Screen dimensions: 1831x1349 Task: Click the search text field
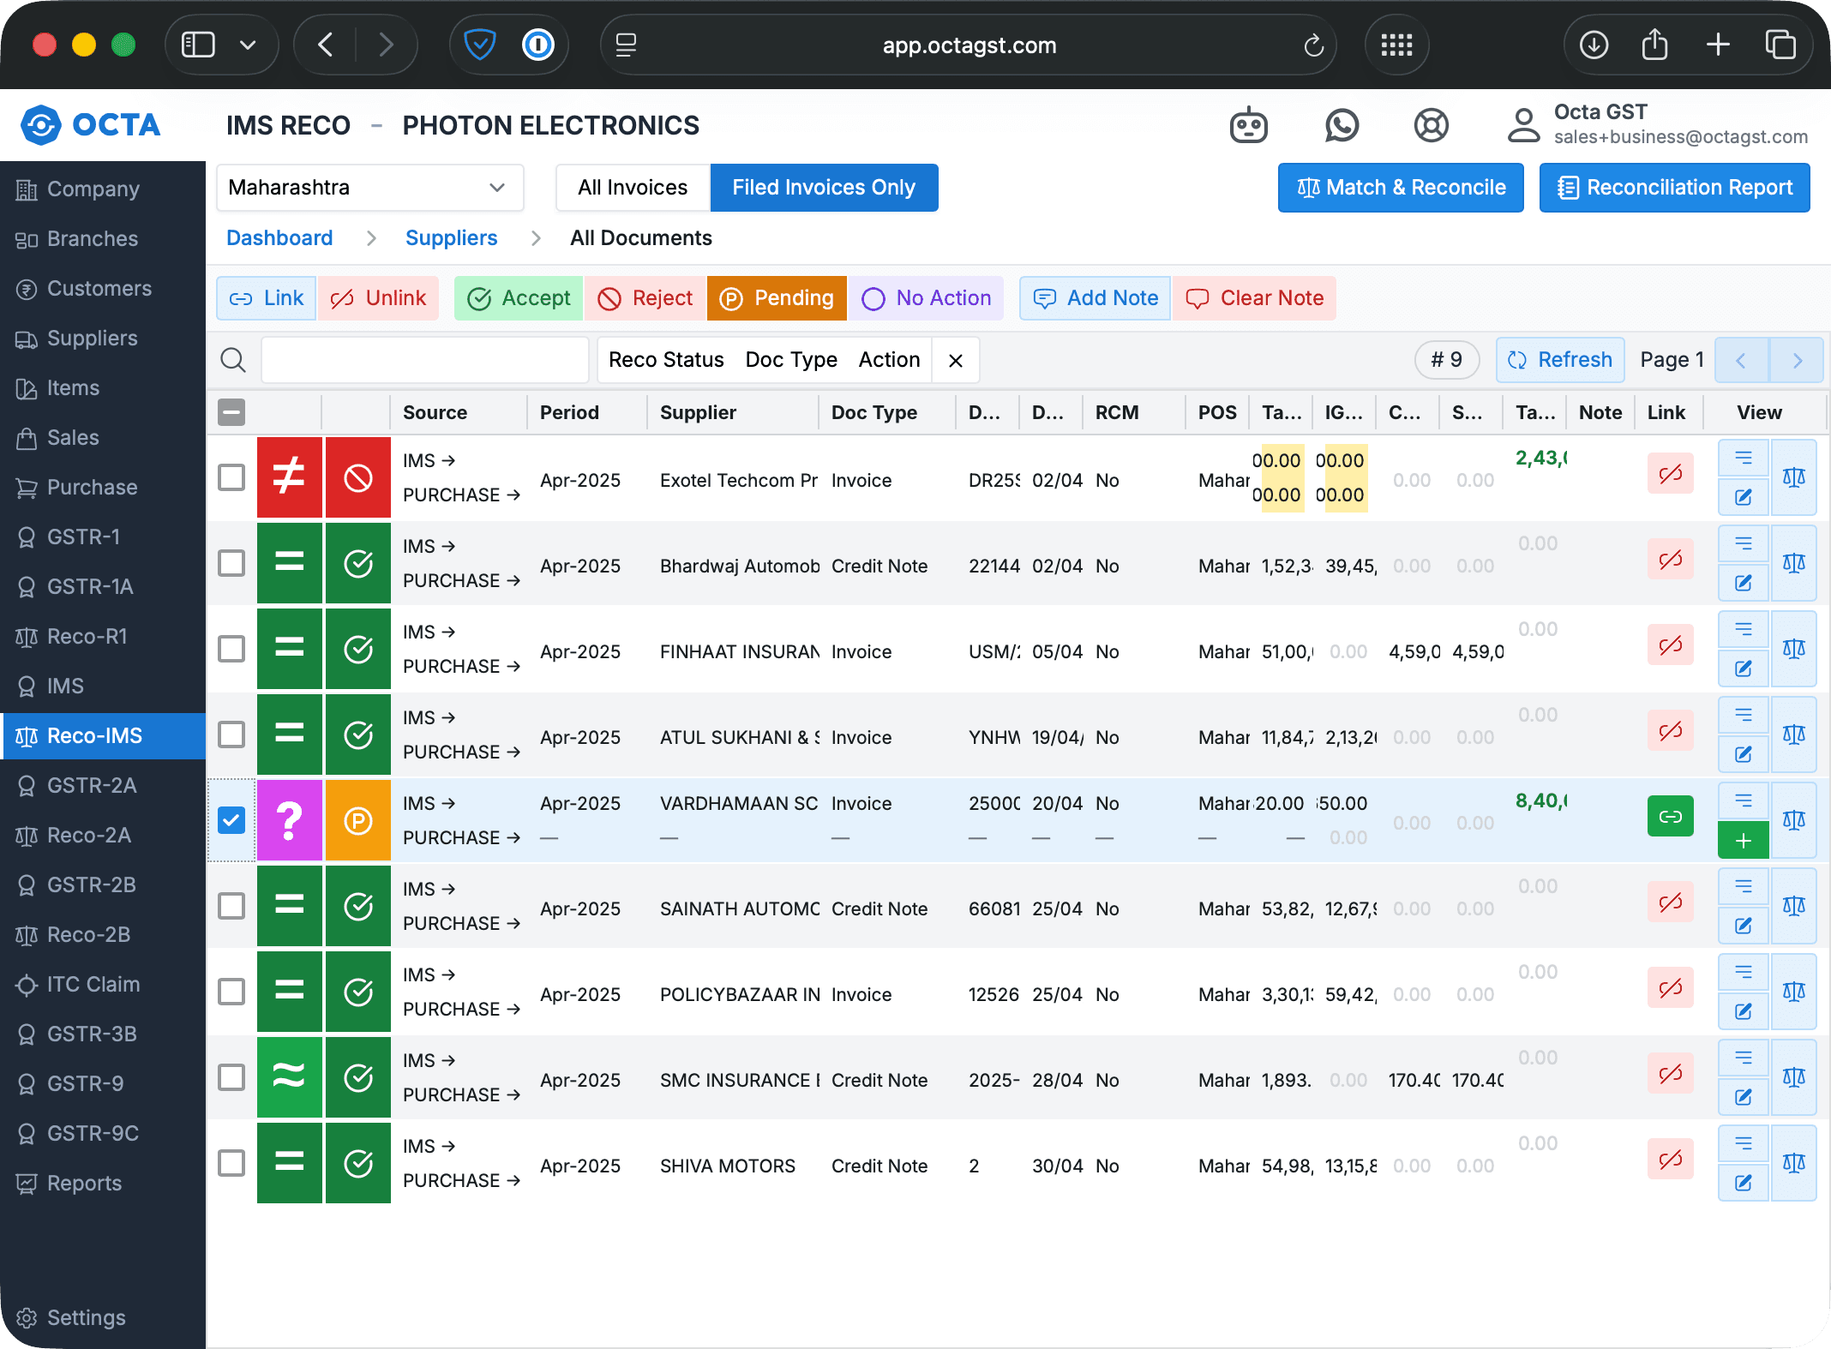click(x=424, y=360)
